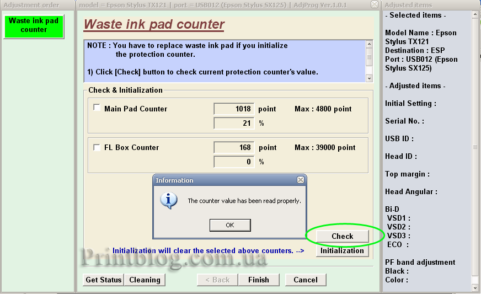Click Main Pad Counter percent field
This screenshot has width=481, height=294.
(234, 123)
